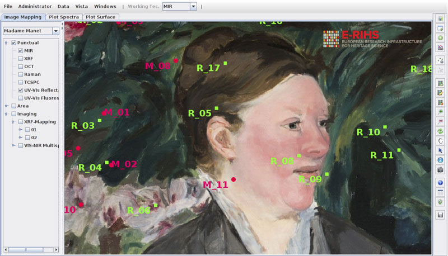The width and height of the screenshot is (448, 256).
Task: Collapse the Imaging tree node
Action: click(6, 114)
